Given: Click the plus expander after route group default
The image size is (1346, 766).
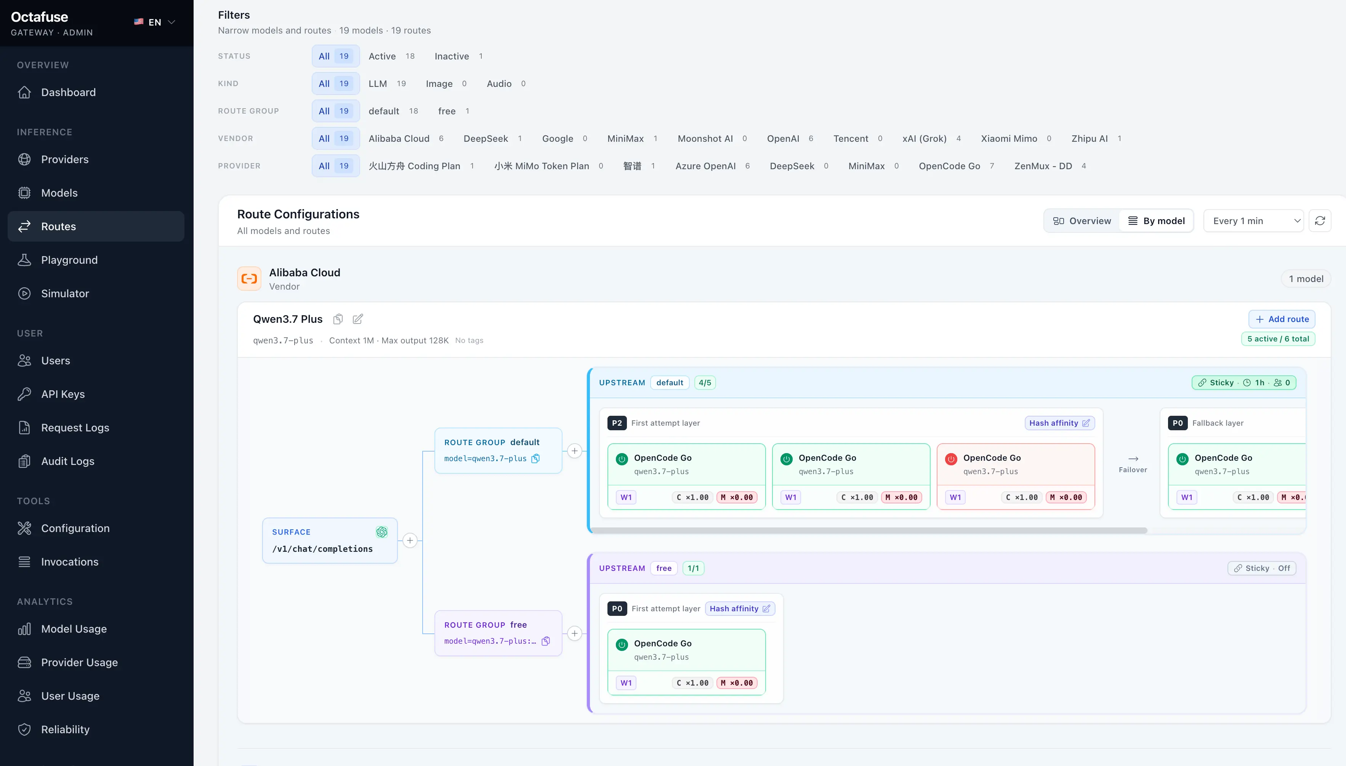Looking at the screenshot, I should pyautogui.click(x=574, y=451).
